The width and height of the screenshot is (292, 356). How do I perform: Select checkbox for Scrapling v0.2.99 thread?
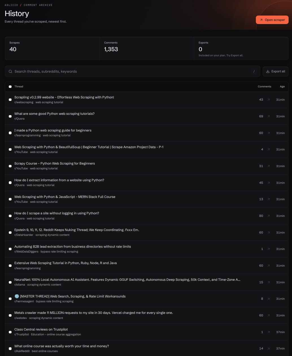point(10,100)
